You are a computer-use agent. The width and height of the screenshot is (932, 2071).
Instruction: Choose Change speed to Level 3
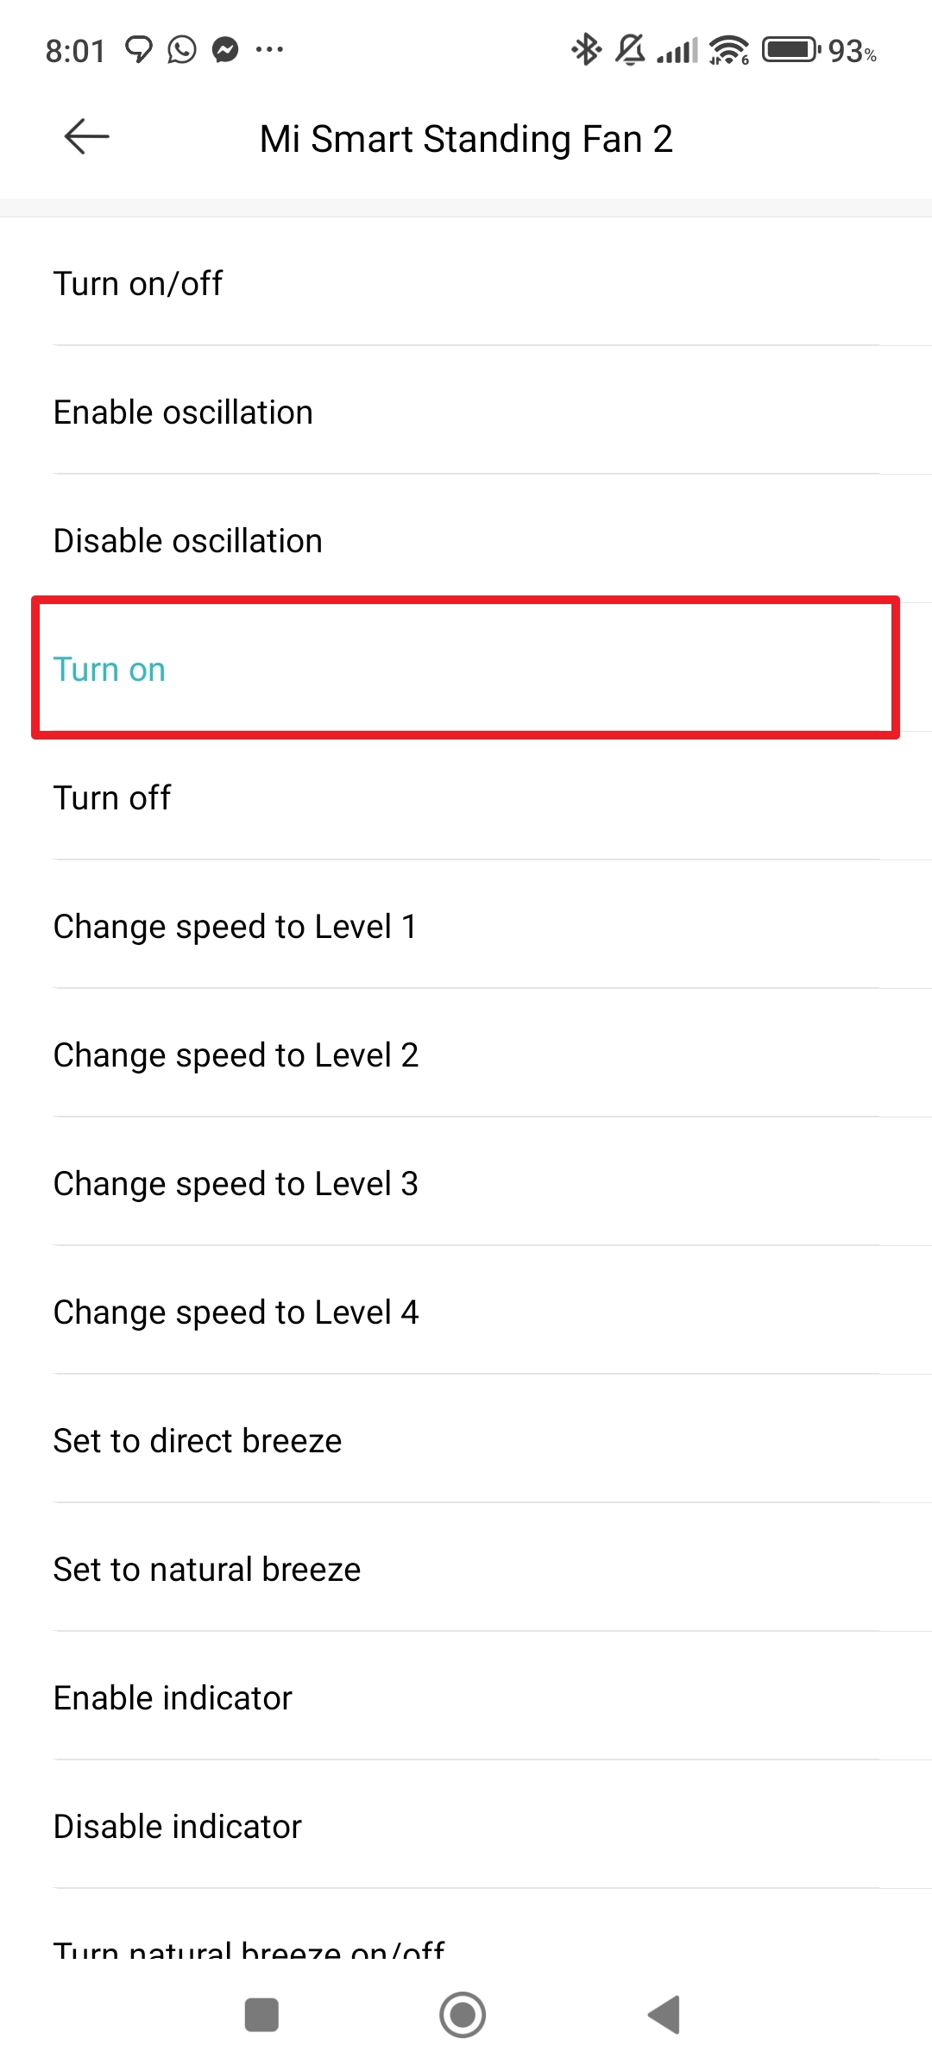pyautogui.click(x=466, y=1183)
